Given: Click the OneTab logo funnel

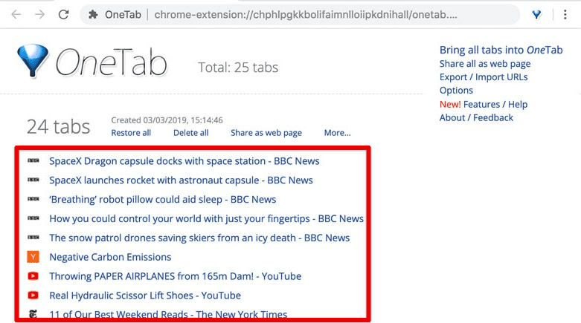Looking at the screenshot, I should [33, 61].
